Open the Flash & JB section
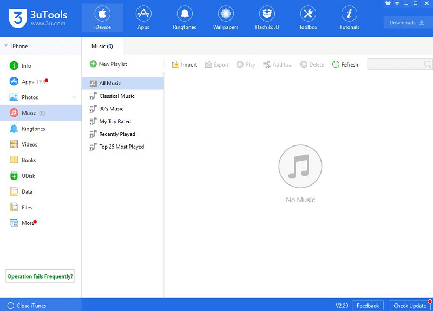Image resolution: width=433 pixels, height=311 pixels. [267, 17]
